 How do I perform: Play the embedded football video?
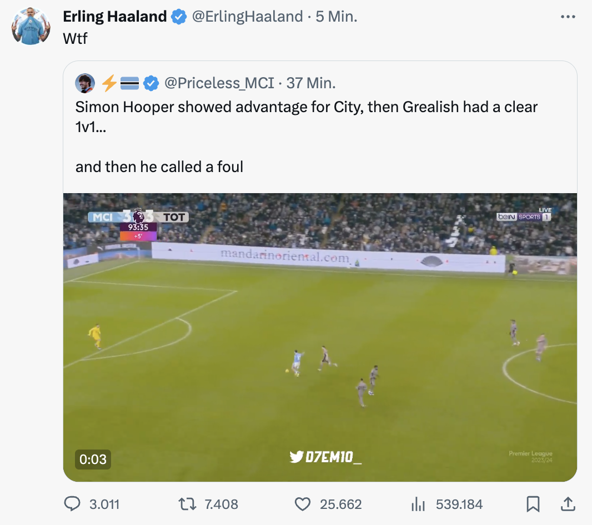[320, 337]
